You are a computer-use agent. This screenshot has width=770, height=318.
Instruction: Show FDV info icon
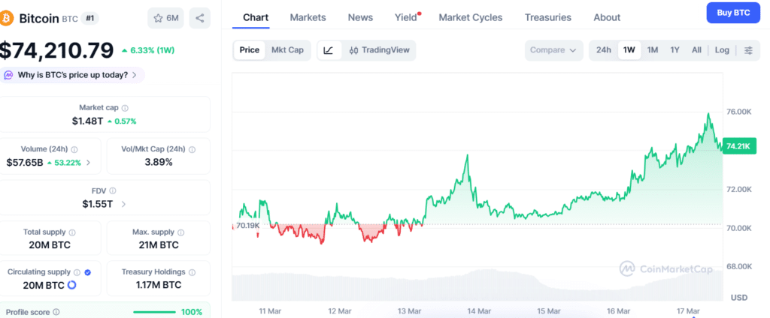(x=113, y=191)
